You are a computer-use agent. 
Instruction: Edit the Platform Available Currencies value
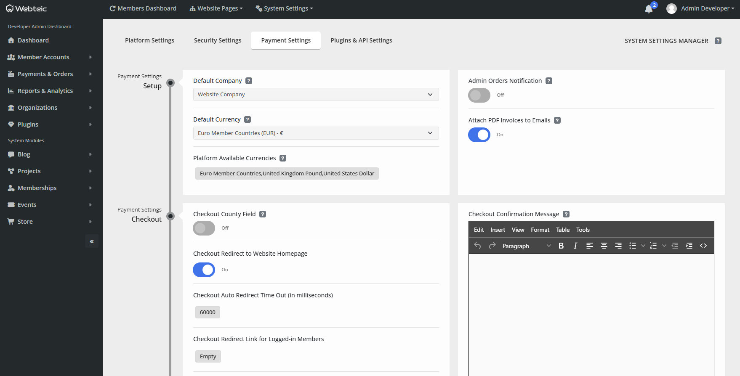tap(287, 174)
